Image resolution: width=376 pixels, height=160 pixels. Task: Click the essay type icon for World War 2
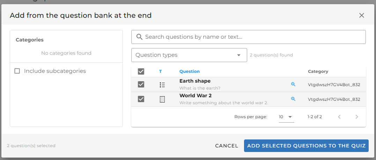click(162, 99)
